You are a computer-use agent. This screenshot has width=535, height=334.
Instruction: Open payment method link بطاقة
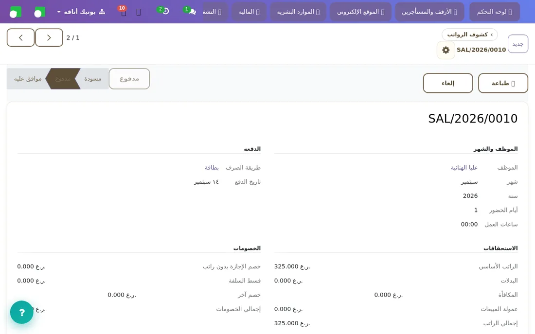tap(212, 168)
